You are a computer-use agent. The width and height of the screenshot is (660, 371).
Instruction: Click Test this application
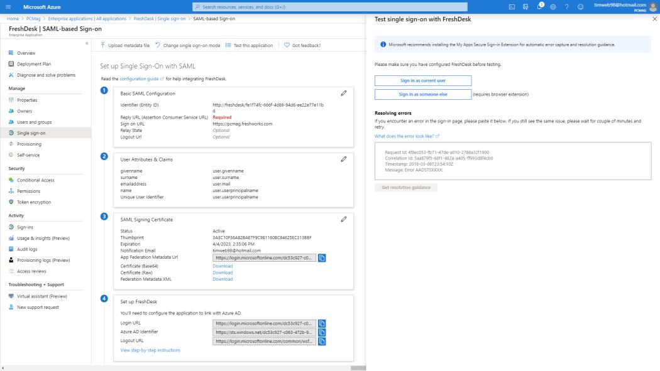[x=249, y=45]
